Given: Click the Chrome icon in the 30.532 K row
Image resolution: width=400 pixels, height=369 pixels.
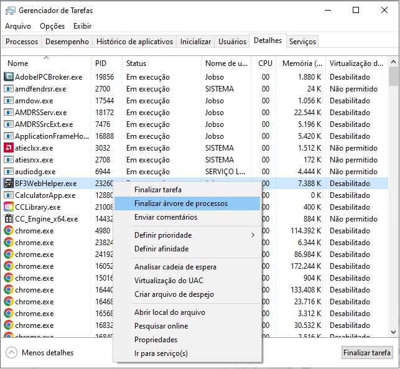Looking at the screenshot, I should [x=9, y=325].
